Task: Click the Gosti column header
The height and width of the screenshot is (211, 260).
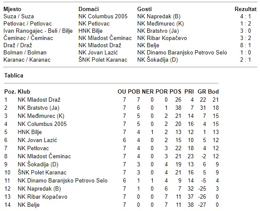Action: pos(145,9)
